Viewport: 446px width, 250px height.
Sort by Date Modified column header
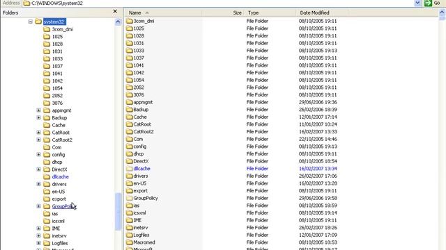322,12
